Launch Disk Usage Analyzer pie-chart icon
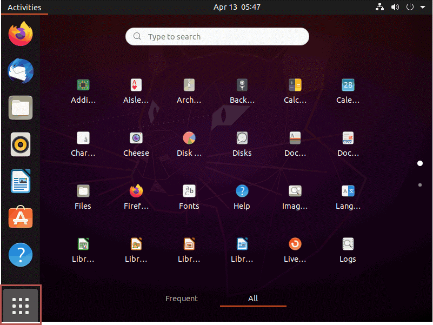The width and height of the screenshot is (433, 325). pos(189,144)
